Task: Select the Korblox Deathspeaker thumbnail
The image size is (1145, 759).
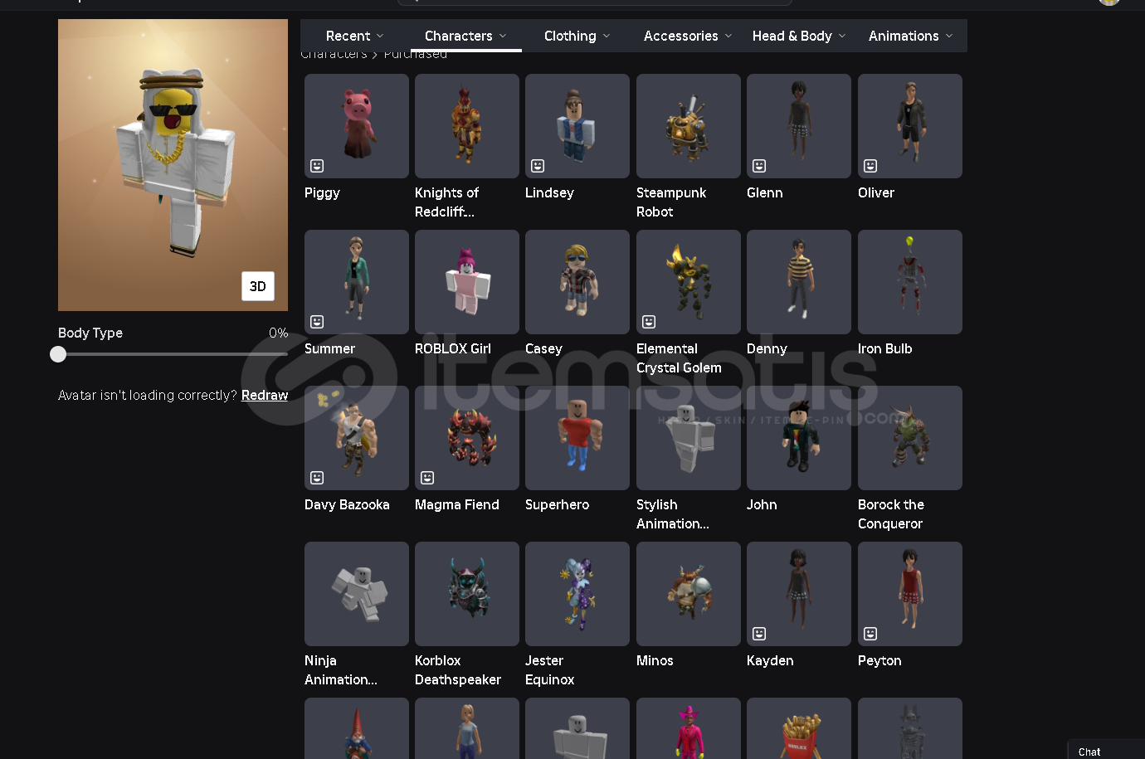Action: [x=467, y=594]
